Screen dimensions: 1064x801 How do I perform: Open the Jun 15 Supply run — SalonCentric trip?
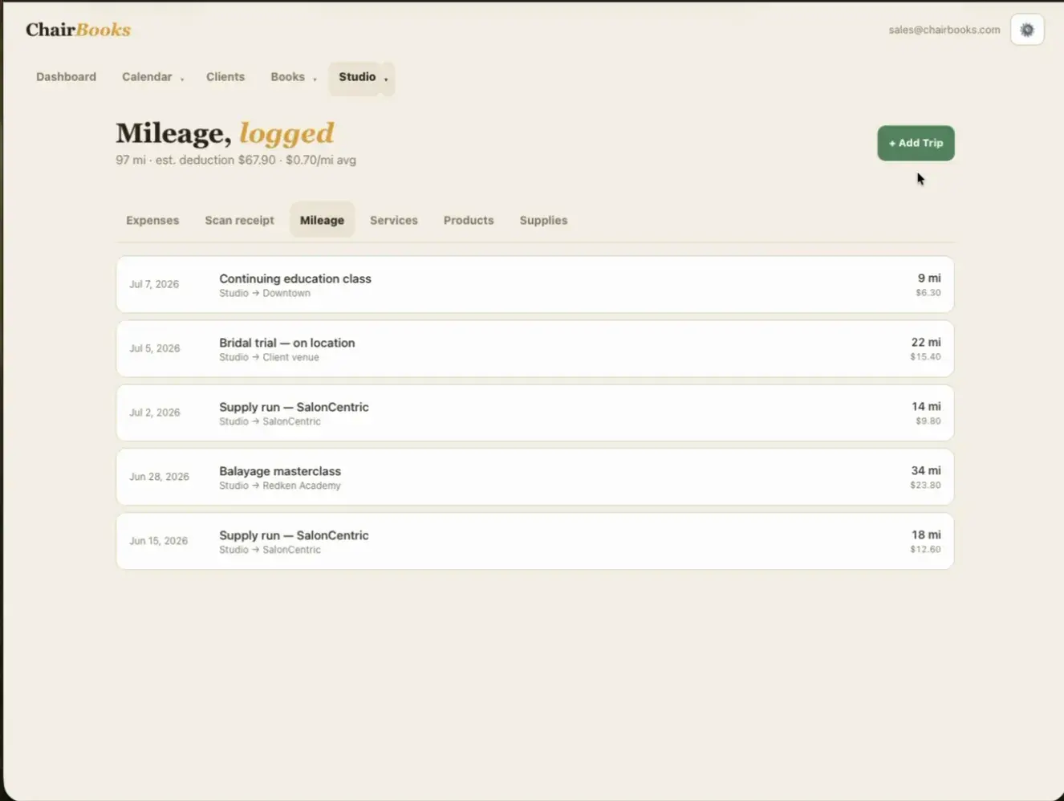535,542
